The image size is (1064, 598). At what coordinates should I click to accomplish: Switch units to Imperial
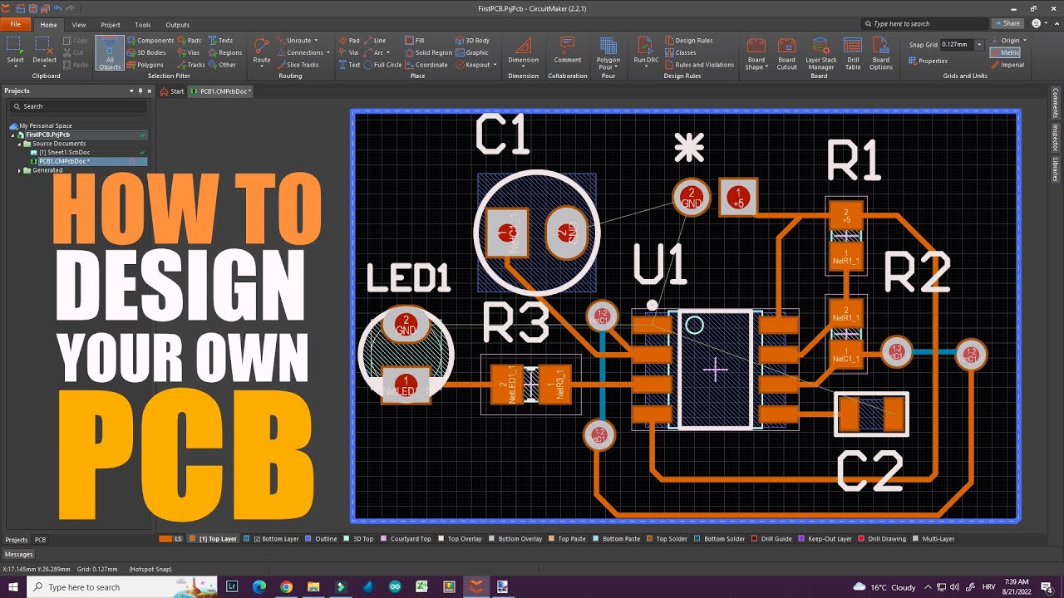click(1007, 65)
